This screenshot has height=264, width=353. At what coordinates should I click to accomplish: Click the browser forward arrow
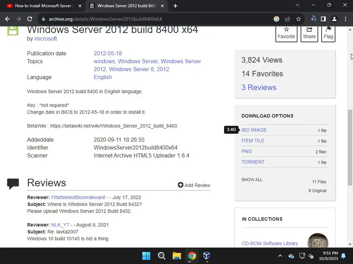(19, 19)
